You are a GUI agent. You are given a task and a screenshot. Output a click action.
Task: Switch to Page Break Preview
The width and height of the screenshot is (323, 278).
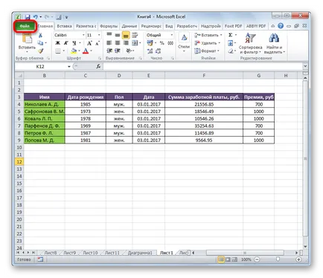tap(234, 259)
